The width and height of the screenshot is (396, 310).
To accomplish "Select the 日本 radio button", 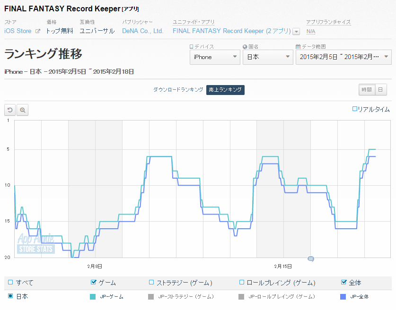I will (10, 296).
